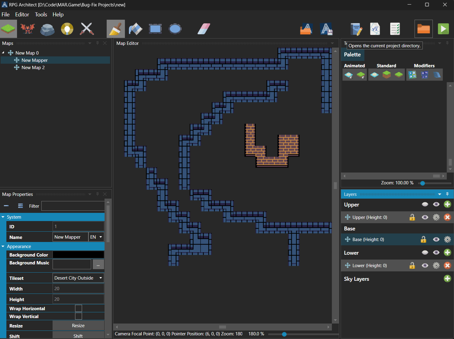Viewport: 454px width, 339px height.
Task: Click the green play test button
Action: [443, 29]
